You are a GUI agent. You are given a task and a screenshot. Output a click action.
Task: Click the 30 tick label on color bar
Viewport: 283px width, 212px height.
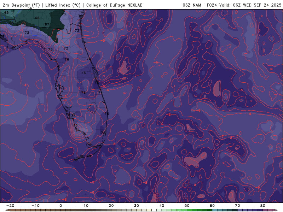pyautogui.click(x=137, y=206)
